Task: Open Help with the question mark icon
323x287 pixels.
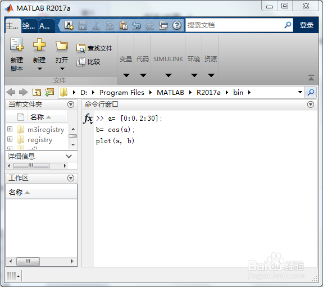Action: 177,25
